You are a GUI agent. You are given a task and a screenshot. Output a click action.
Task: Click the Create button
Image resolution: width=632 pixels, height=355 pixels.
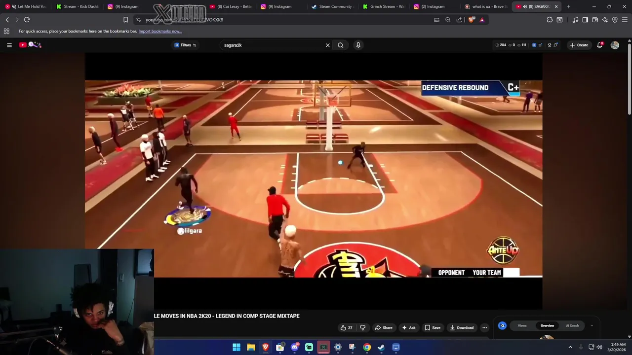tap(579, 45)
